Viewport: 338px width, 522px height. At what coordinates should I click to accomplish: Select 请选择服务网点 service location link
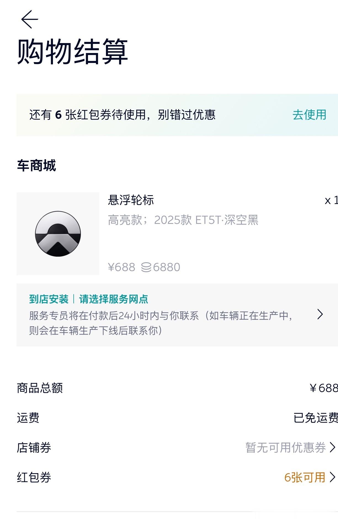click(x=113, y=299)
